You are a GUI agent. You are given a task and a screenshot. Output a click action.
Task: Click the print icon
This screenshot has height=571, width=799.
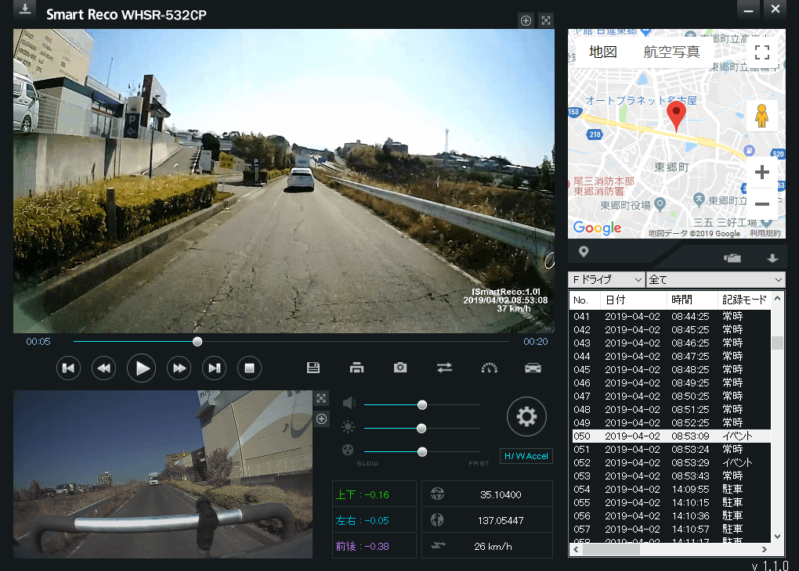pyautogui.click(x=356, y=368)
